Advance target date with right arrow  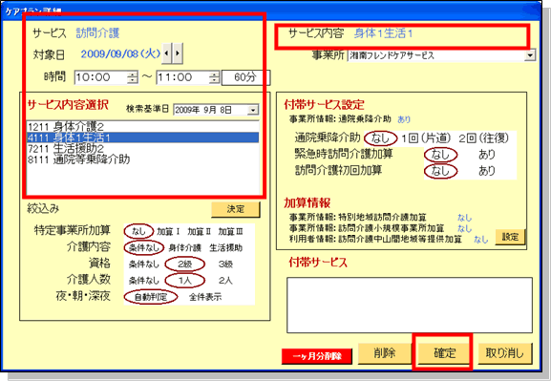click(x=178, y=53)
